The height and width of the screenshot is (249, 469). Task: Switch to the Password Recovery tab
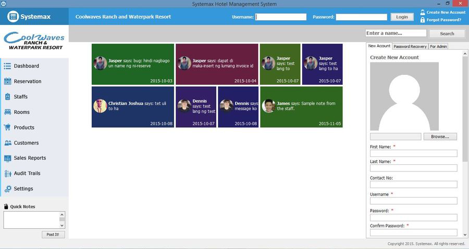pyautogui.click(x=410, y=46)
